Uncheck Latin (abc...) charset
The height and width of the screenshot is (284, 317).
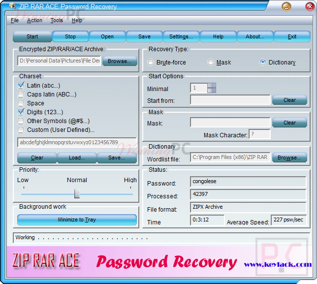[21, 86]
